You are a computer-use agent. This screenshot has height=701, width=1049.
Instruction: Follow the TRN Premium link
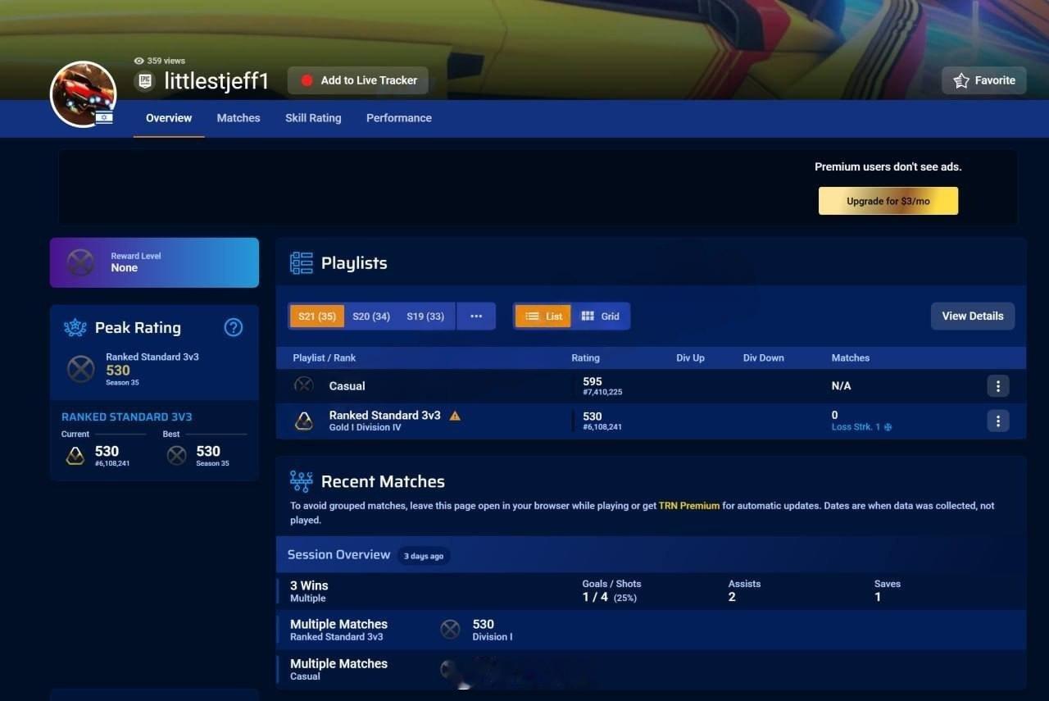[x=689, y=506]
